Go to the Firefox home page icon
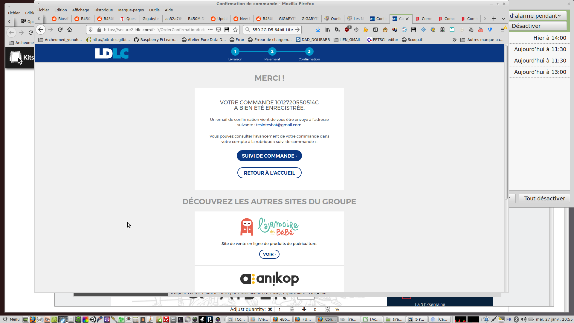 70,30
